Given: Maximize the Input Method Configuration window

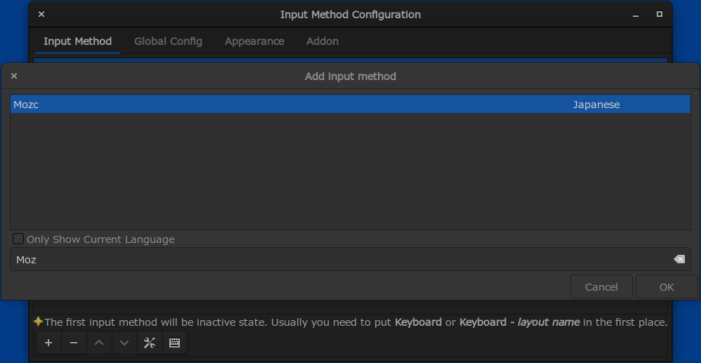Looking at the screenshot, I should (660, 14).
